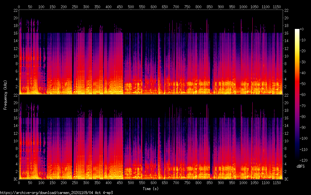
Task: Click the "-90" value on the color scale
Action: [303, 128]
